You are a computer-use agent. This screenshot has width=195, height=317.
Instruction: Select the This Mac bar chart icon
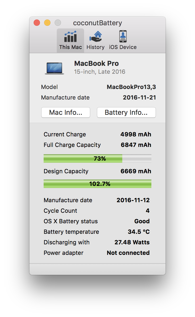pyautogui.click(x=70, y=37)
